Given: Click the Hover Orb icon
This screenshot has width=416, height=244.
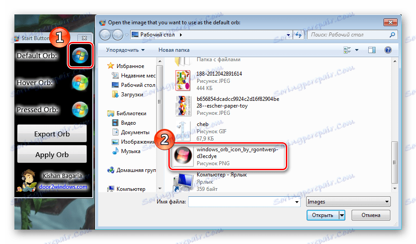Looking at the screenshot, I should 80,82.
